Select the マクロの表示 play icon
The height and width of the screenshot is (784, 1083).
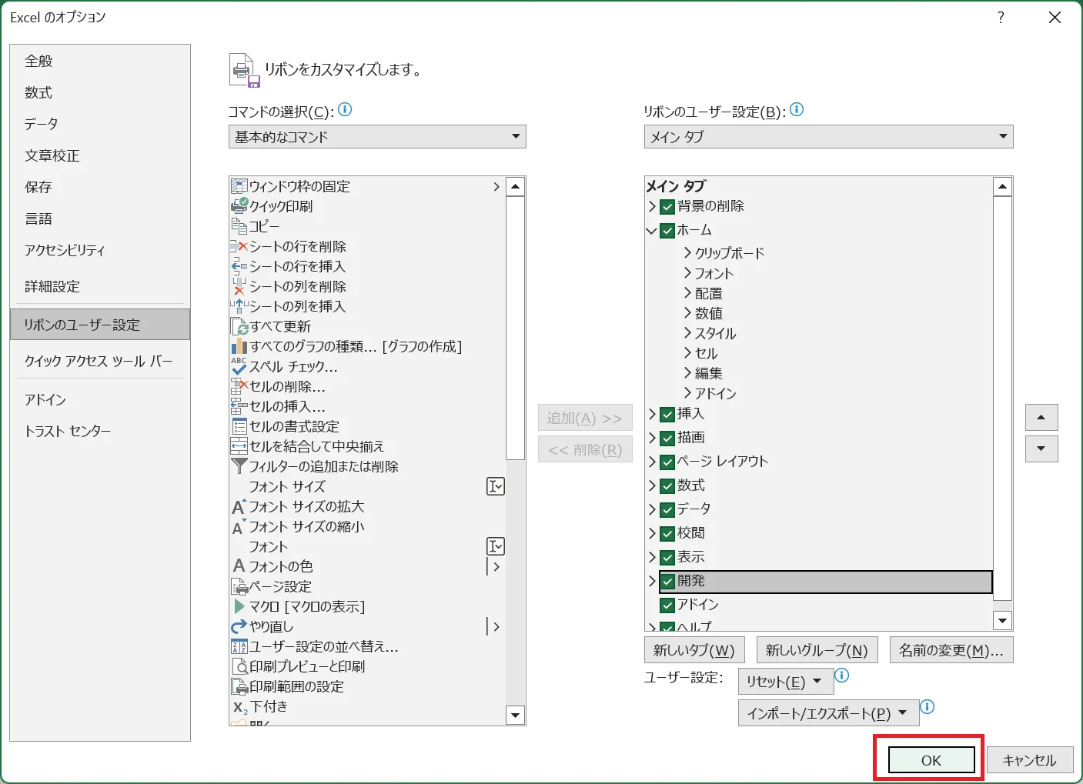pos(239,606)
